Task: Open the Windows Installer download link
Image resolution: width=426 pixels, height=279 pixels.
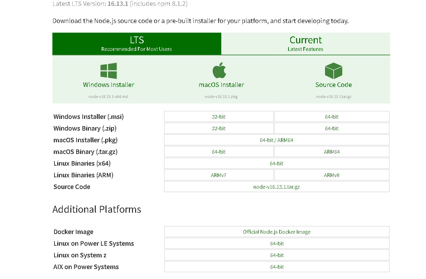Action: coord(109,85)
